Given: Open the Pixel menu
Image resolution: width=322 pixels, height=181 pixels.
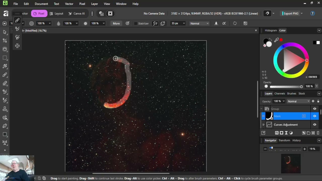Looking at the screenshot, I should point(82,4).
